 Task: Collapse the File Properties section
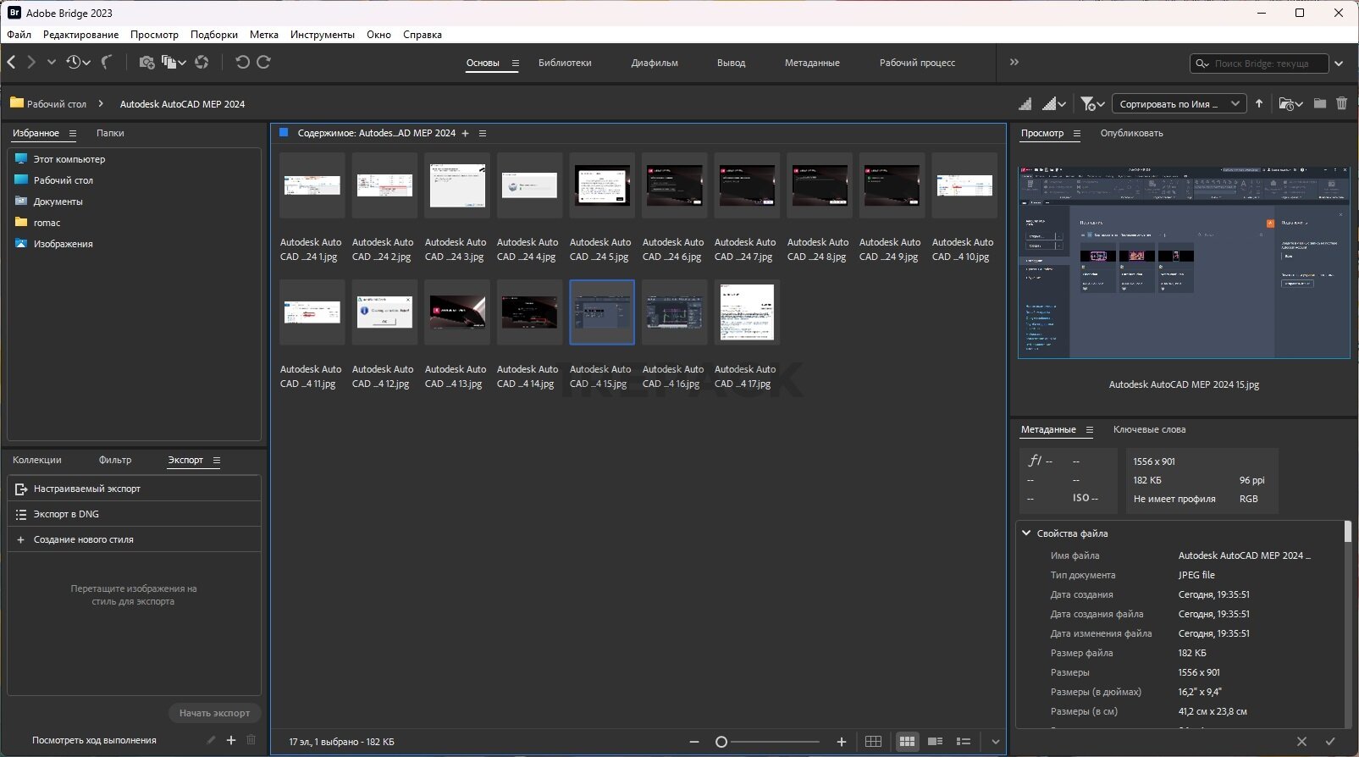tap(1026, 533)
